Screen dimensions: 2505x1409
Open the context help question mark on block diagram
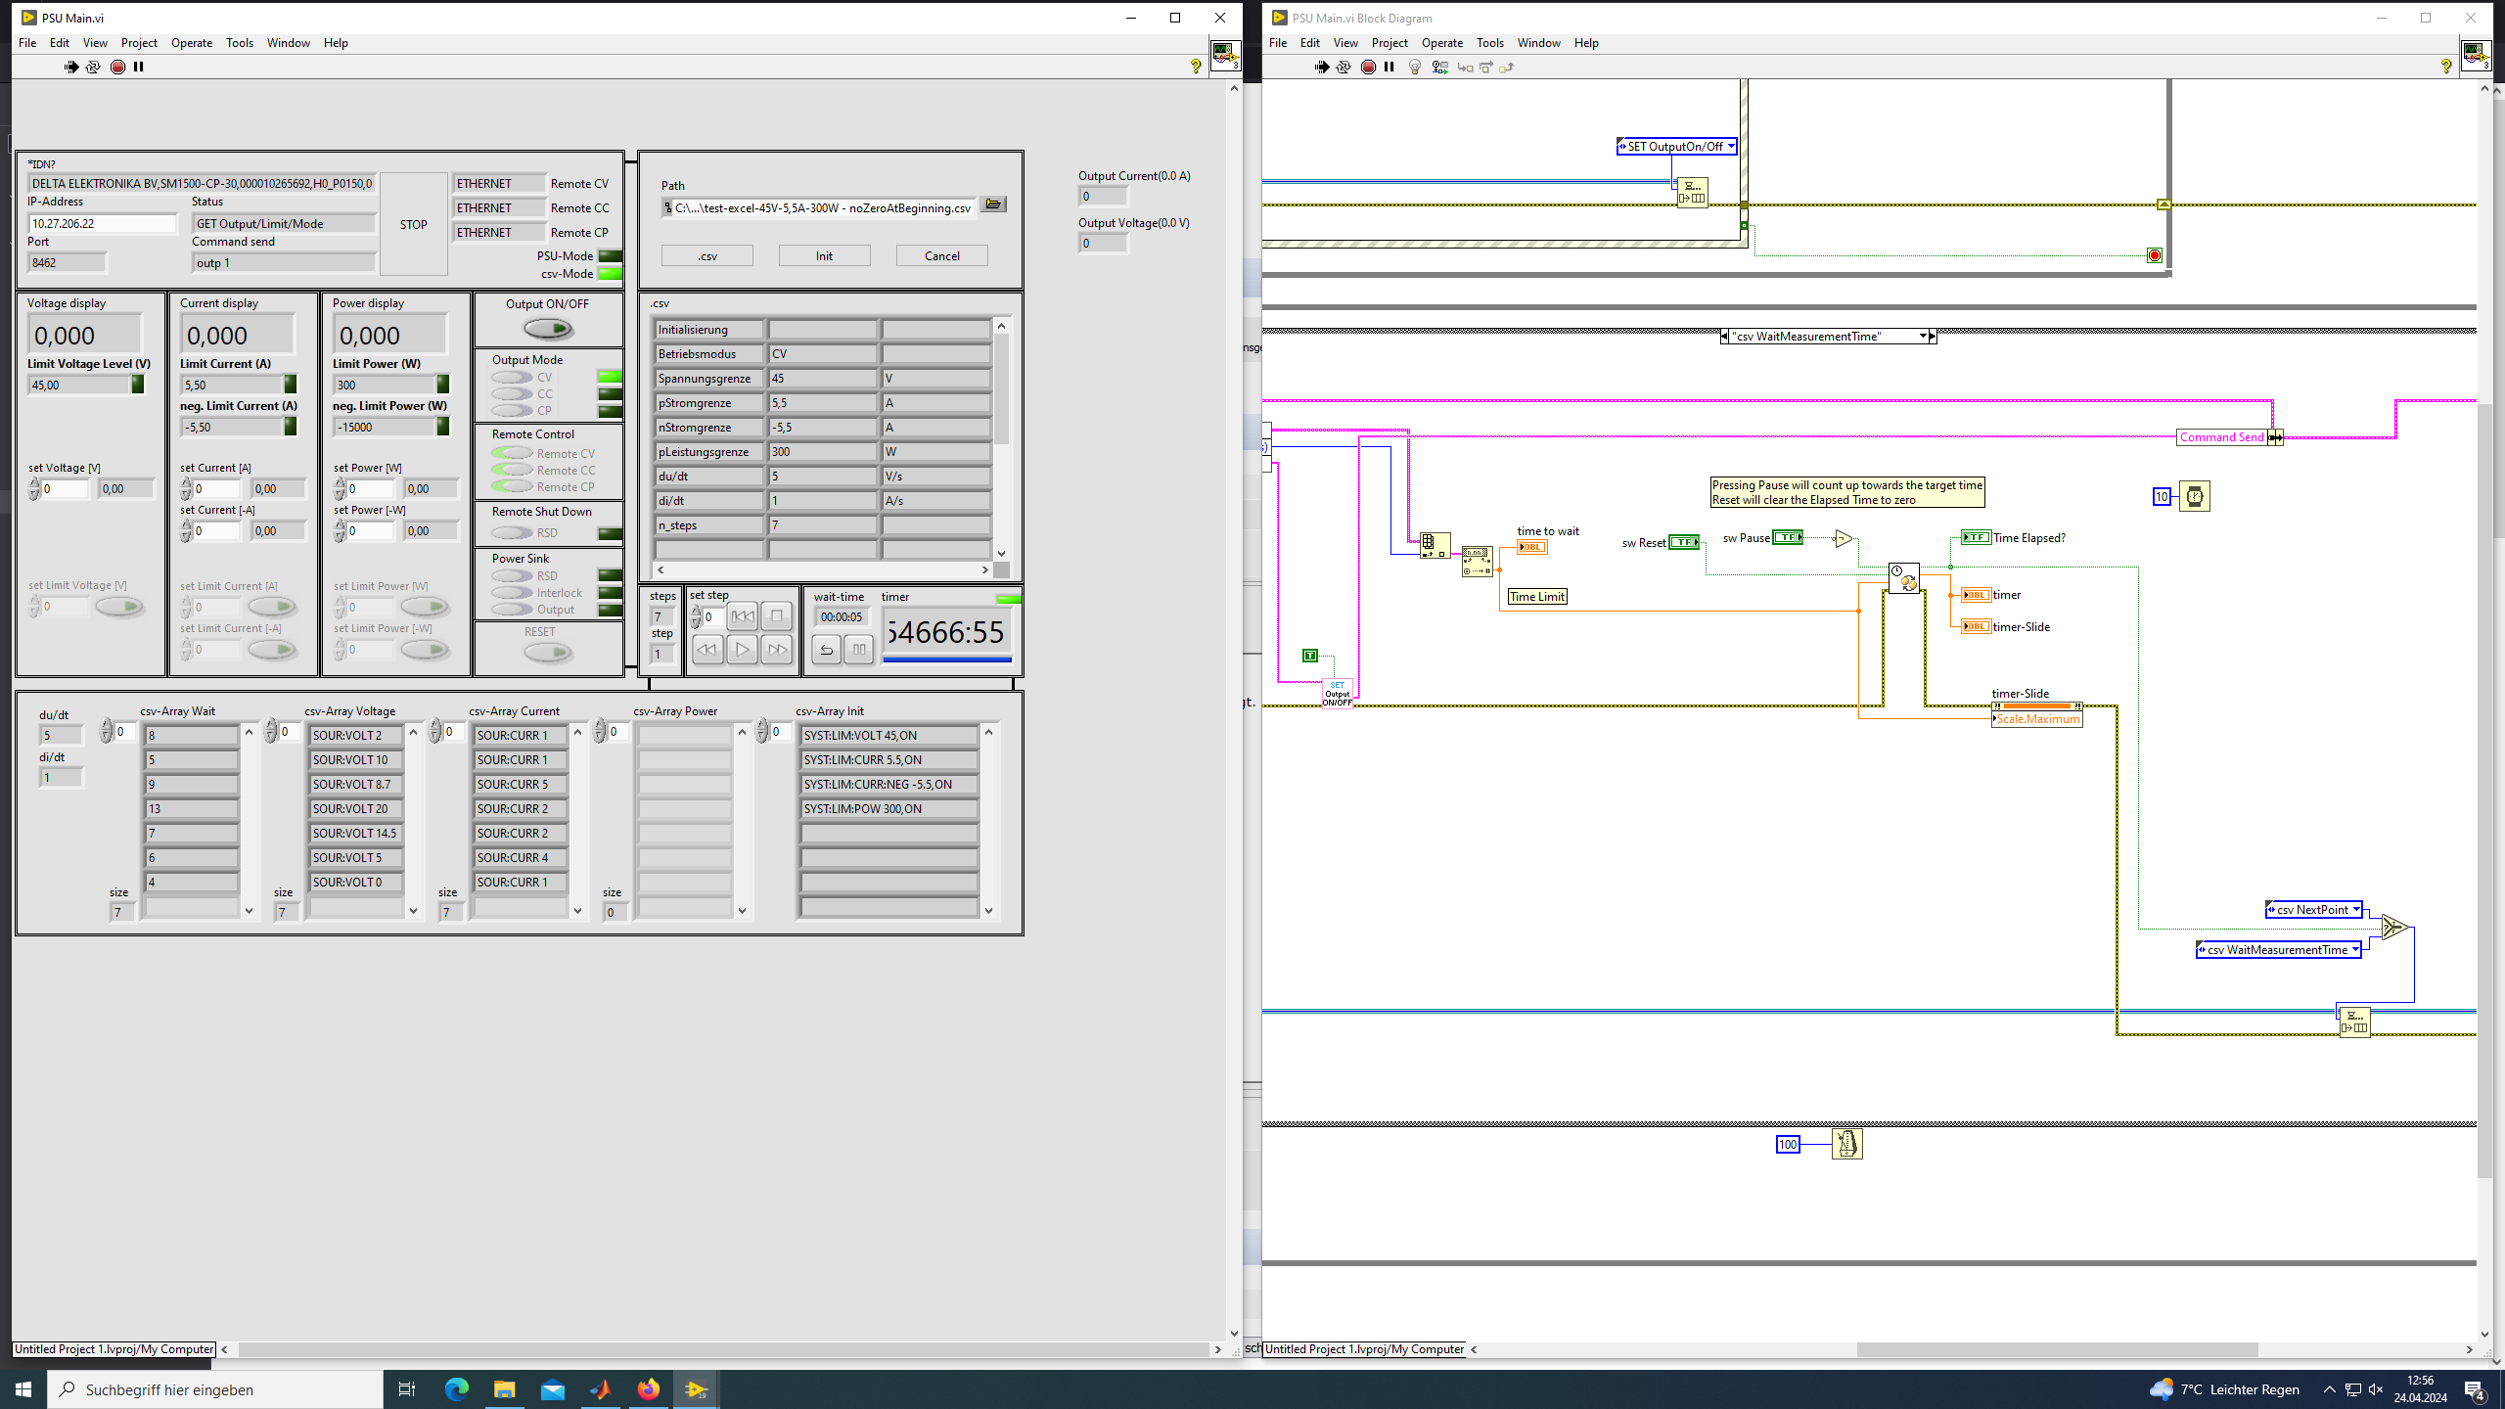click(x=2446, y=67)
